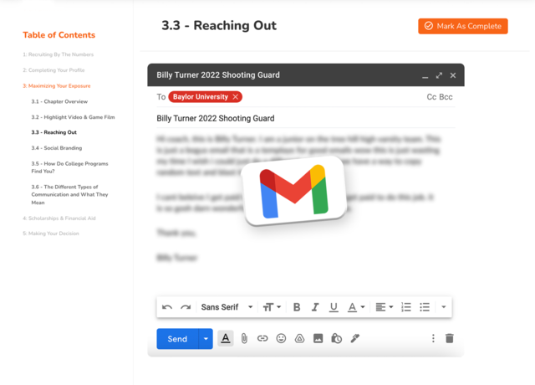Collapse chapter 3: Maximizing Your Exposure
This screenshot has height=385, width=535.
click(x=56, y=85)
